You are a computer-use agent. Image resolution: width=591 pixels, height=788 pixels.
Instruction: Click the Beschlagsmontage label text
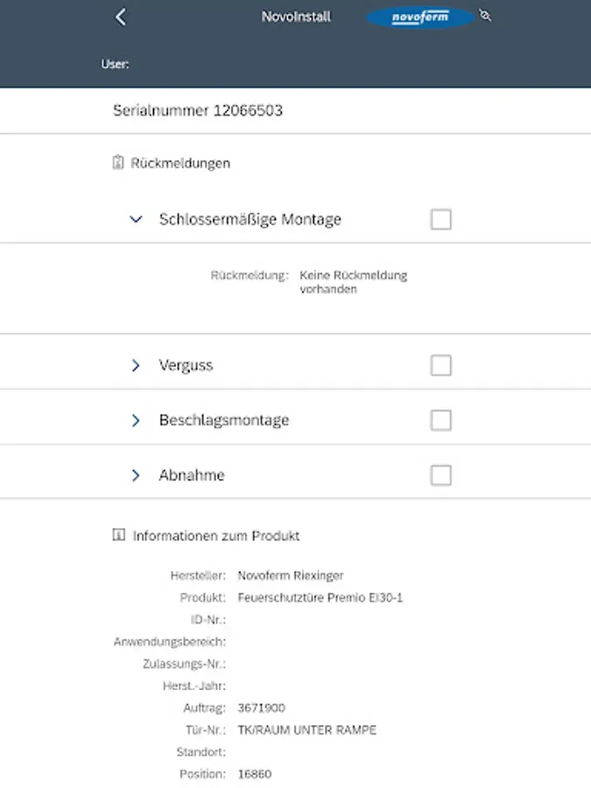224,420
